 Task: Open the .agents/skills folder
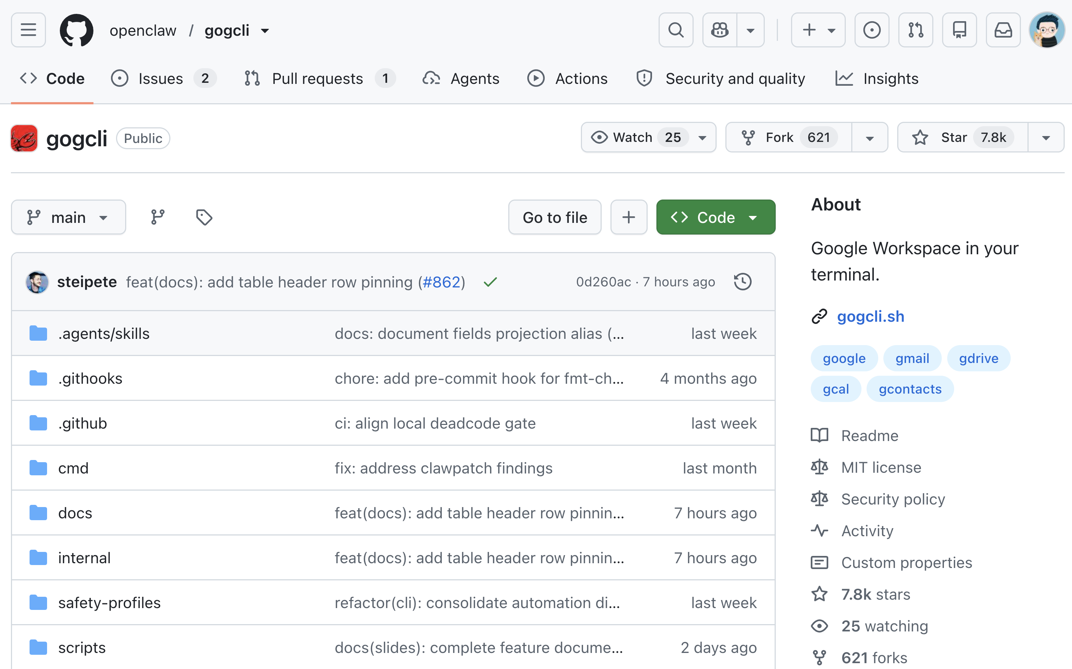104,334
